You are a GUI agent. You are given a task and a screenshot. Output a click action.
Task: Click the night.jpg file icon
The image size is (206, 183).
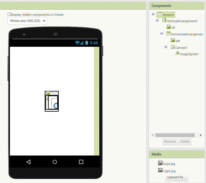pos(160,170)
